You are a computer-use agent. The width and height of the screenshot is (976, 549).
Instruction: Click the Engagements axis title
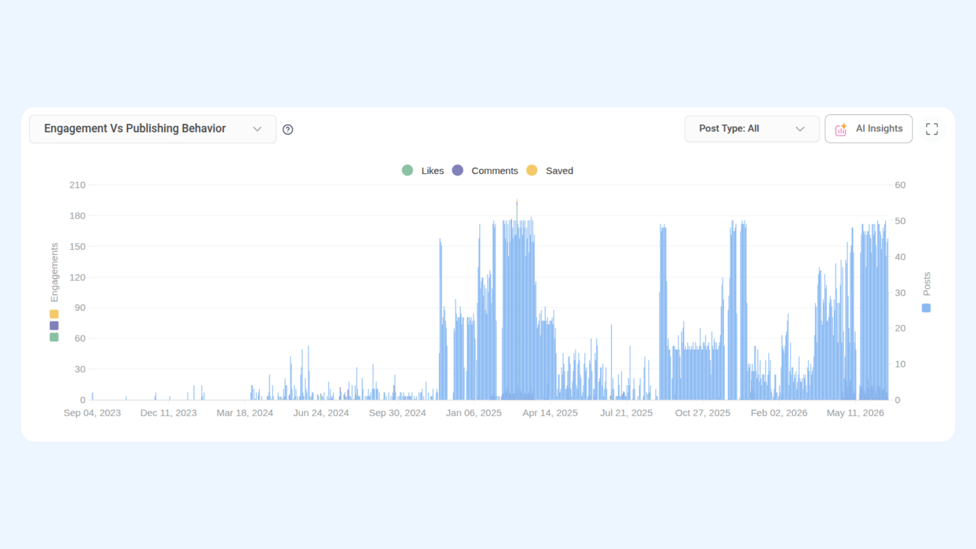click(x=54, y=272)
